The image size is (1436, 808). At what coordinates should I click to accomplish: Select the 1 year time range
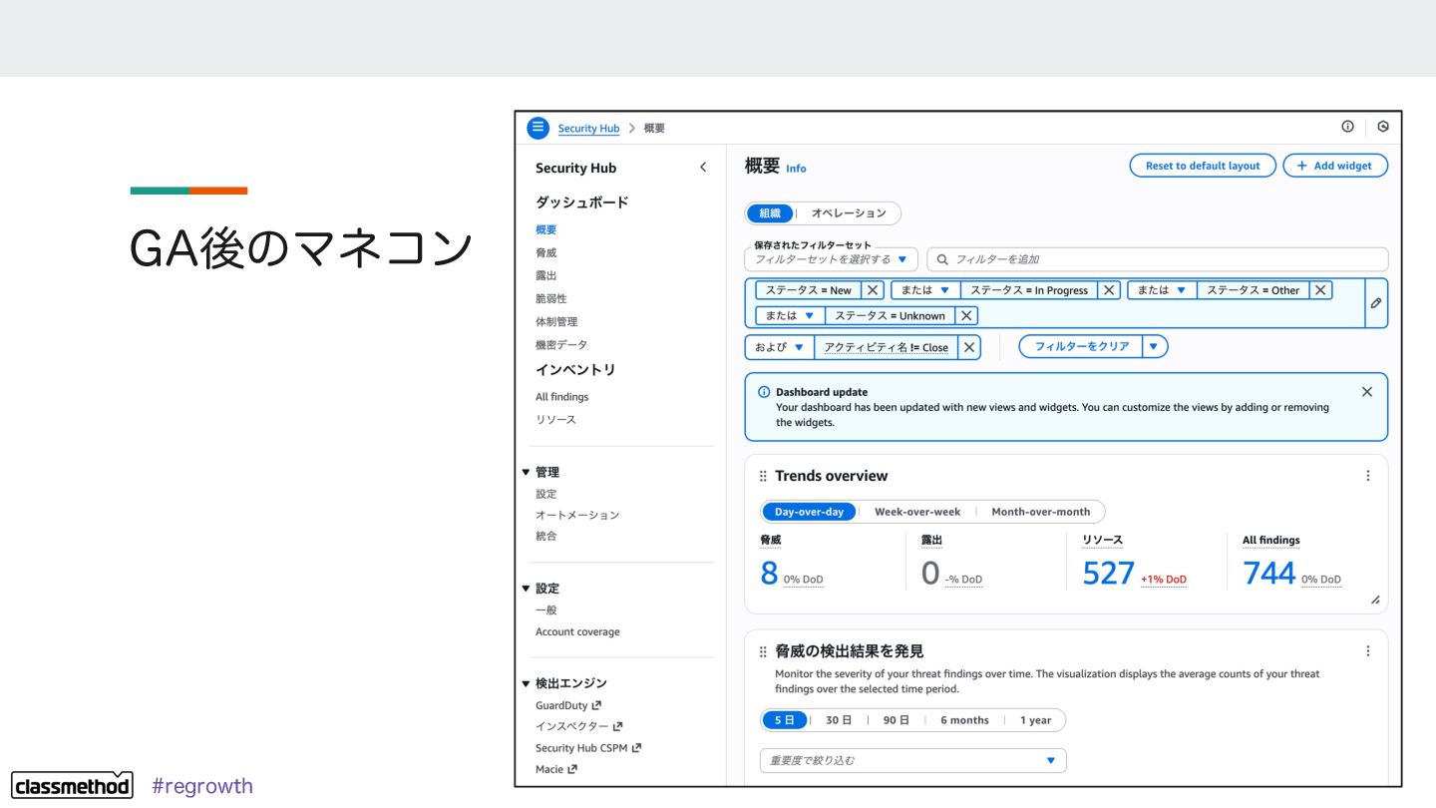click(1035, 720)
